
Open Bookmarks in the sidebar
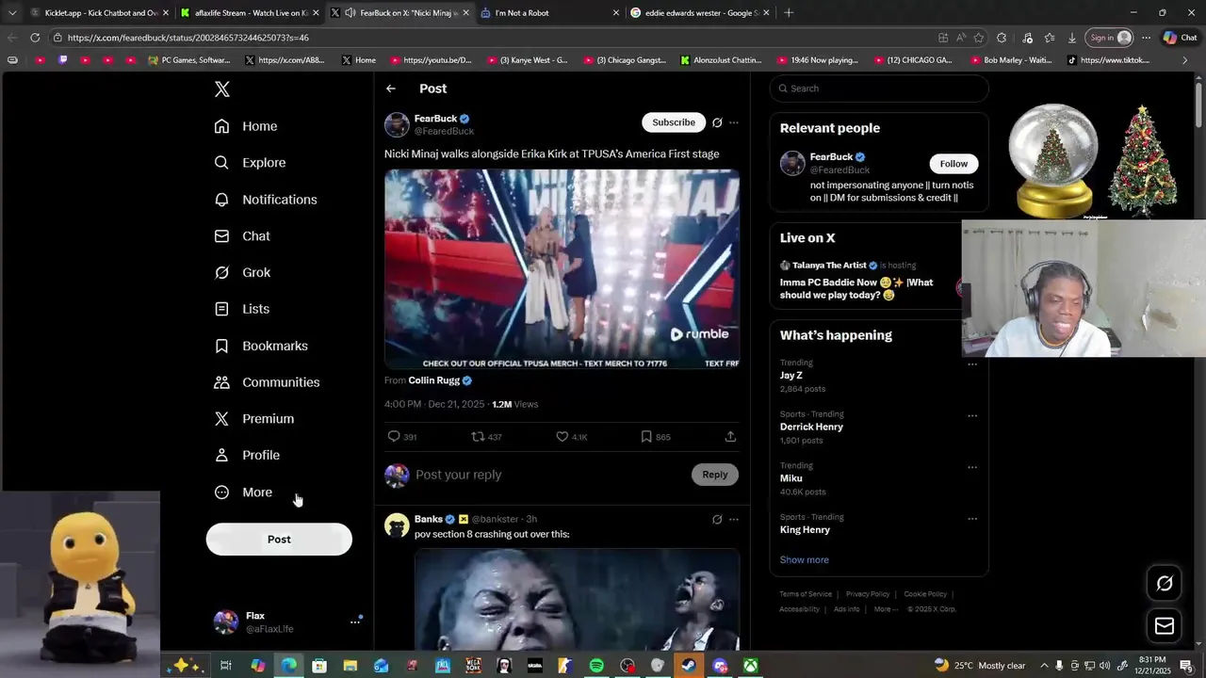[x=261, y=346]
